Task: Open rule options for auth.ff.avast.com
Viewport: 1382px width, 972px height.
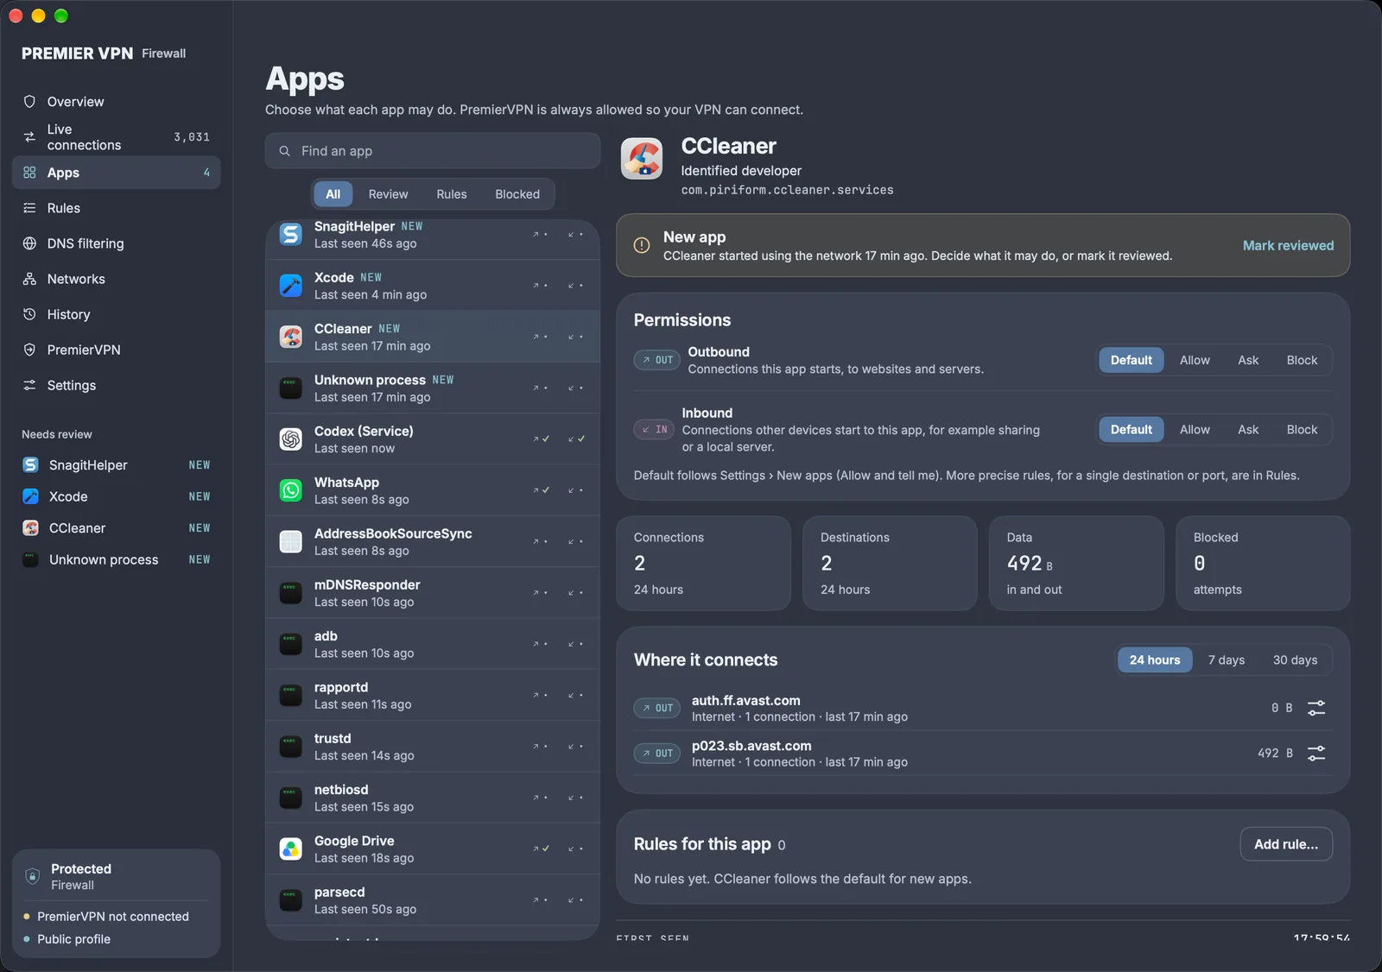Action: [1316, 708]
